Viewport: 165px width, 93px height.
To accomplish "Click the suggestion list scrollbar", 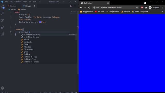I will click(x=76, y=37).
